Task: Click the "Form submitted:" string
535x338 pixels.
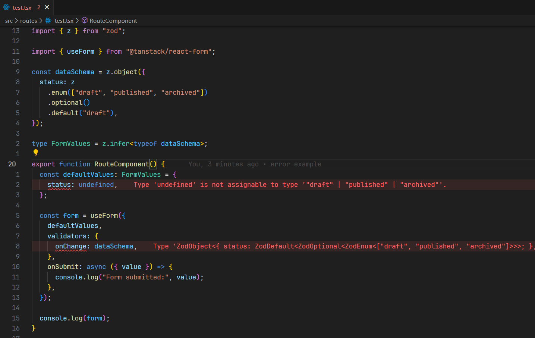Action: tap(135, 277)
